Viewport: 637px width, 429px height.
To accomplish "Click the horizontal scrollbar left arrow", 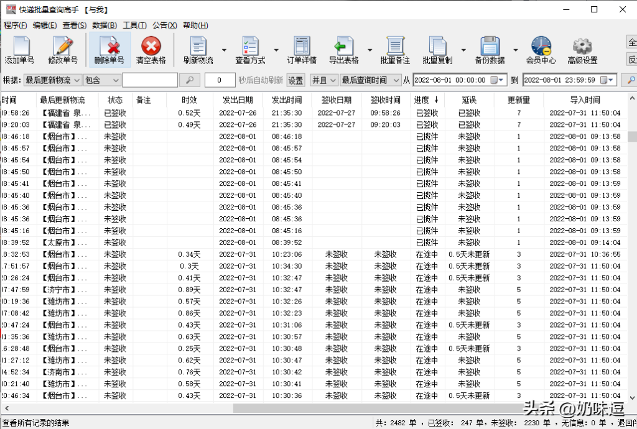I will [6, 408].
